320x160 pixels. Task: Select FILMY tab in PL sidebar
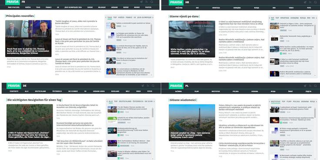tap(289, 101)
